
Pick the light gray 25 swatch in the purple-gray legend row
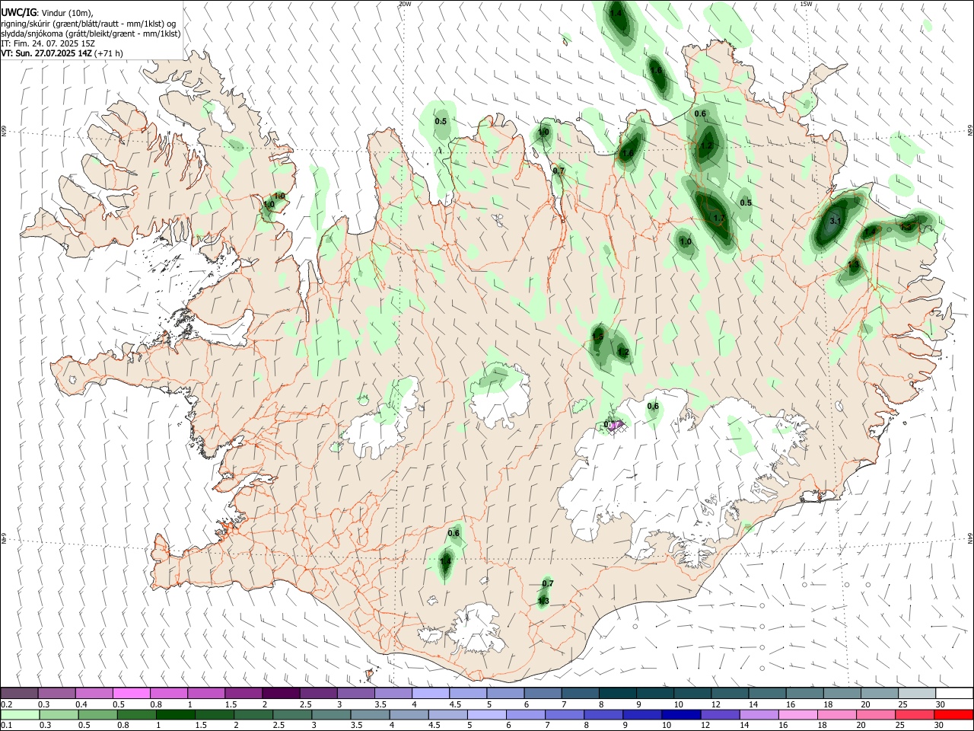click(x=918, y=694)
